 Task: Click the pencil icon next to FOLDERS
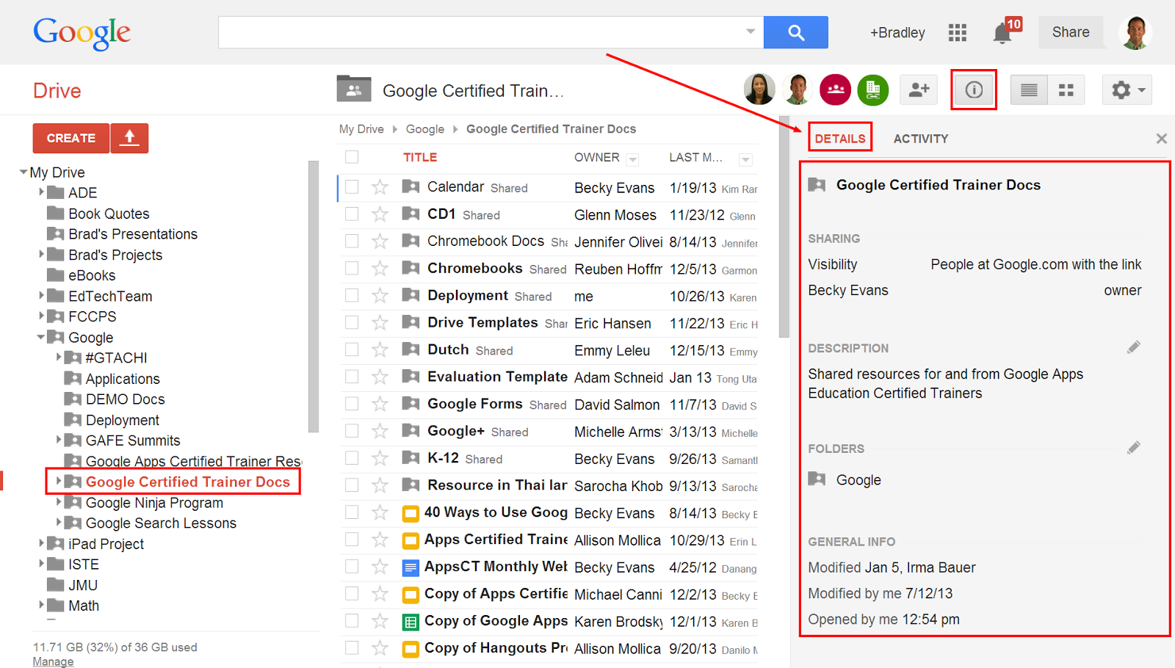[1134, 447]
